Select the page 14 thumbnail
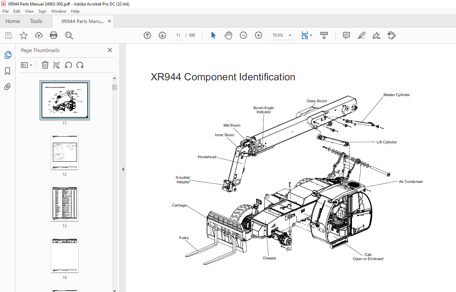This screenshot has height=292, width=456. coord(65,255)
